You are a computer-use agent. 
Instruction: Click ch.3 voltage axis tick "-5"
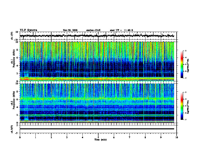pyautogui.click(x=17, y=133)
